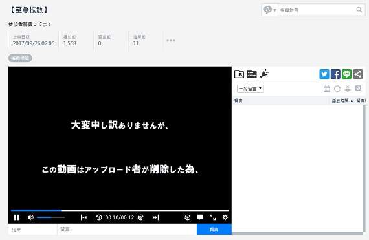Image resolution: width=369 pixels, height=240 pixels.
Task: Share the video on LINE
Action: tap(346, 74)
